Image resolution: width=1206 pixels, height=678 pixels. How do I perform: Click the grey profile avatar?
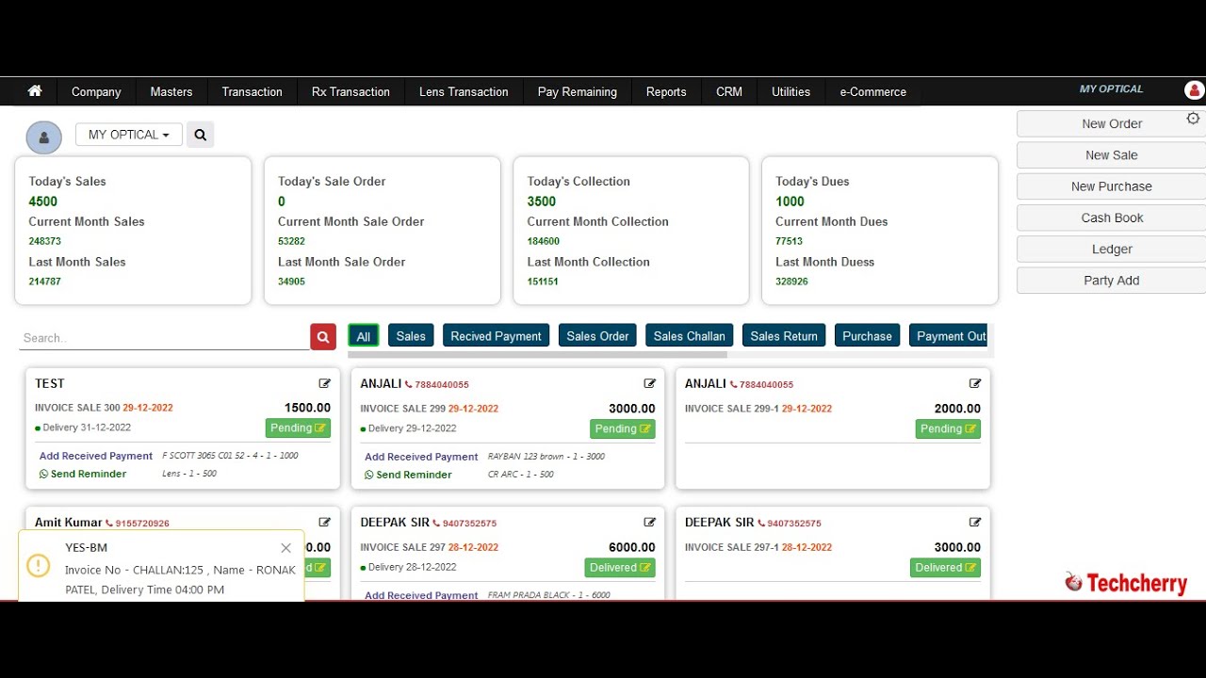(43, 137)
